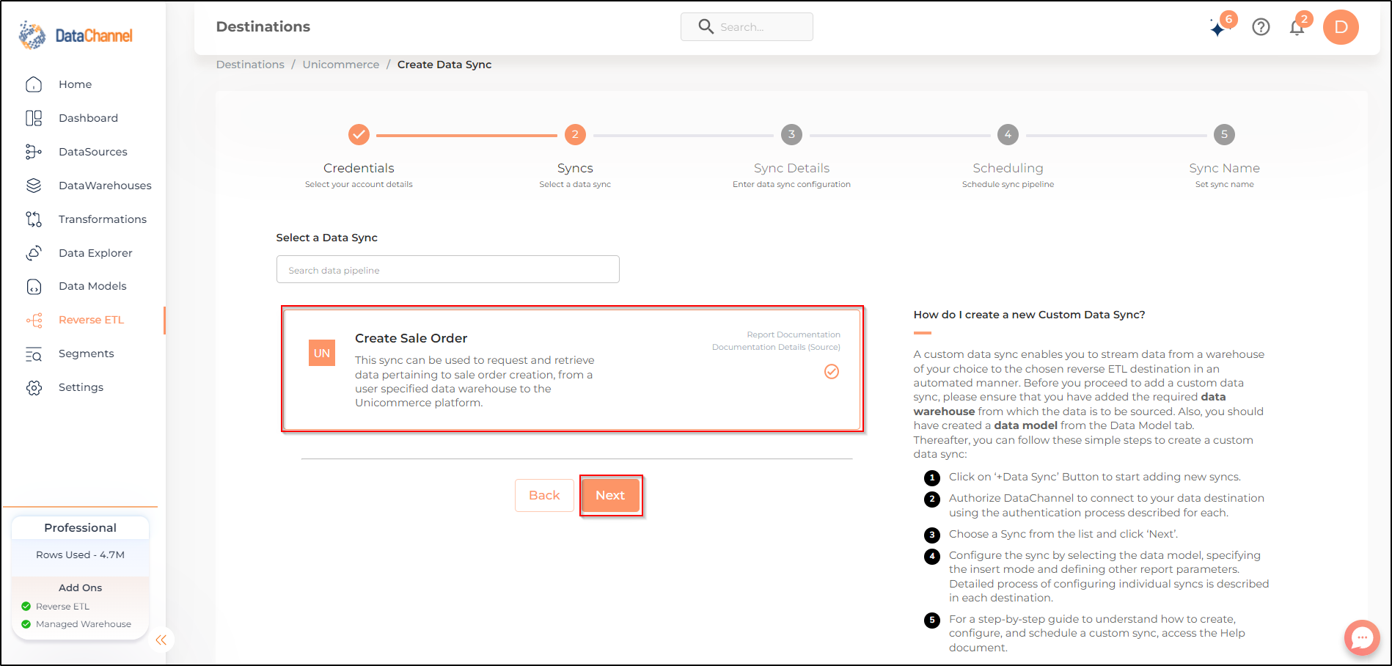Viewport: 1392px width, 666px height.
Task: Select the Create Sale Order title
Action: [411, 338]
